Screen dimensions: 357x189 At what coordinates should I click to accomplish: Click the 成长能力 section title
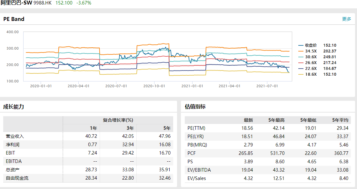tap(14, 107)
